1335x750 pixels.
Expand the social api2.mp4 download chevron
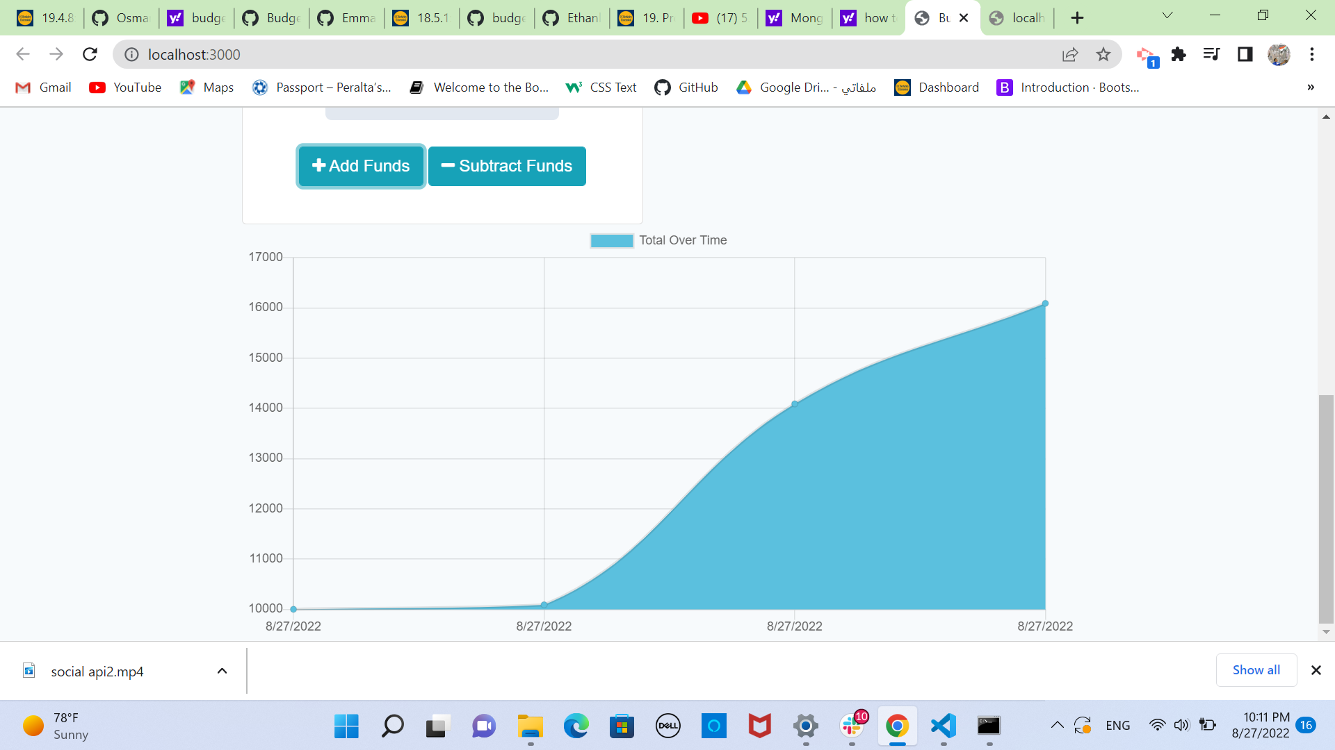coord(222,670)
